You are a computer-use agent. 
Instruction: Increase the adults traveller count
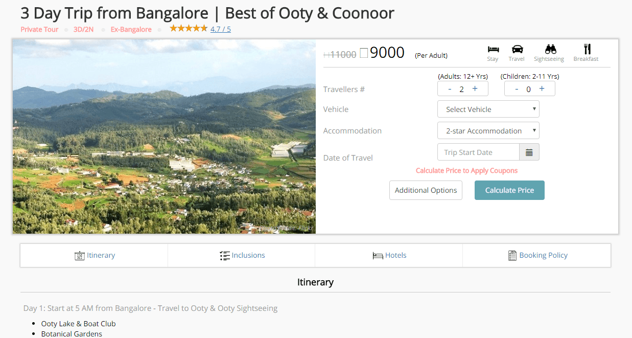pyautogui.click(x=475, y=89)
